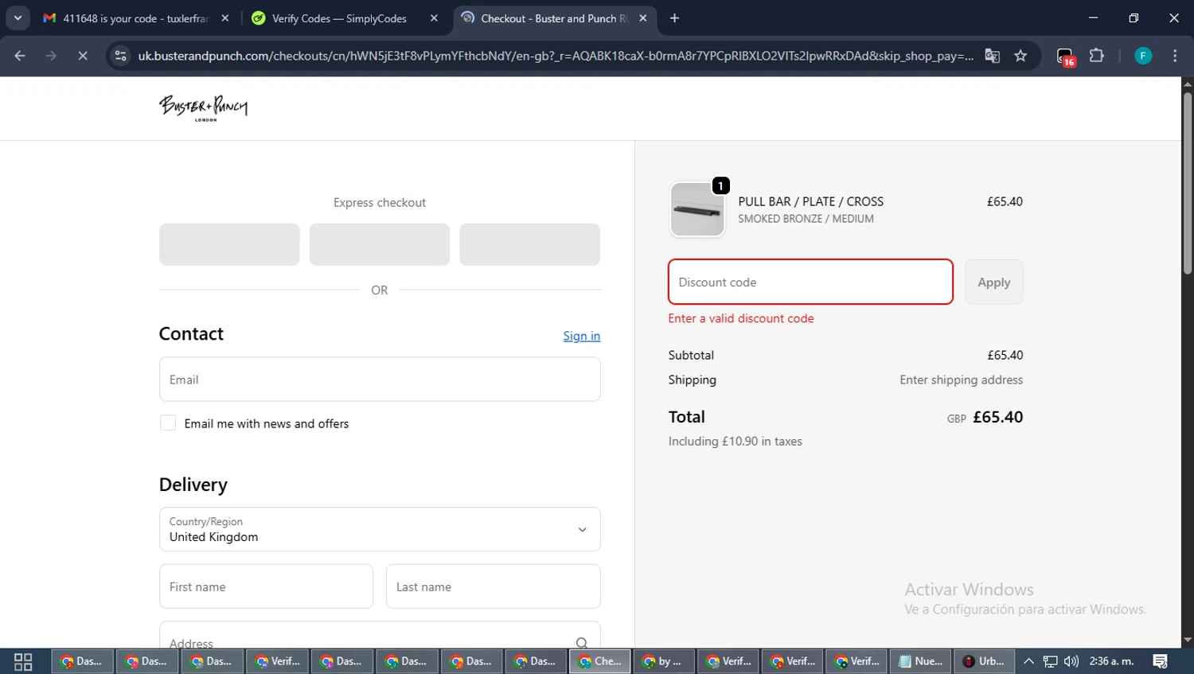
Task: Click the First name field
Action: [x=266, y=586]
